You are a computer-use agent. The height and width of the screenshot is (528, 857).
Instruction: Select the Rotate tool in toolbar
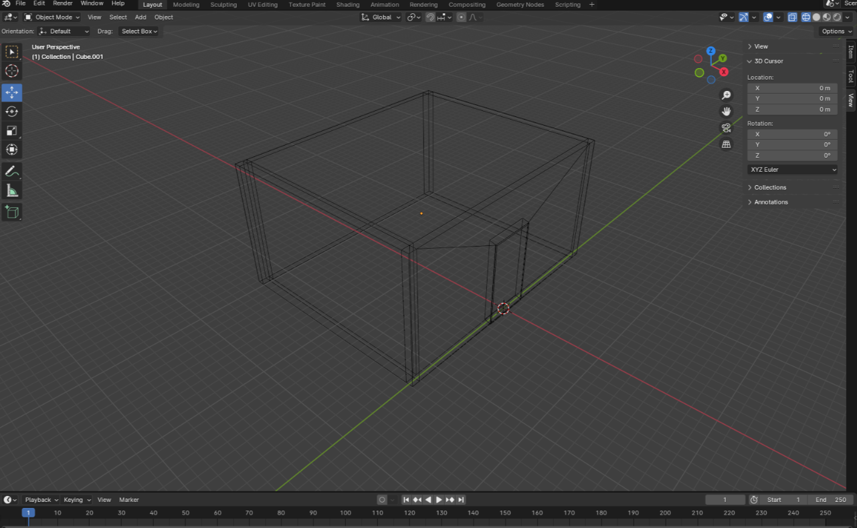click(11, 112)
